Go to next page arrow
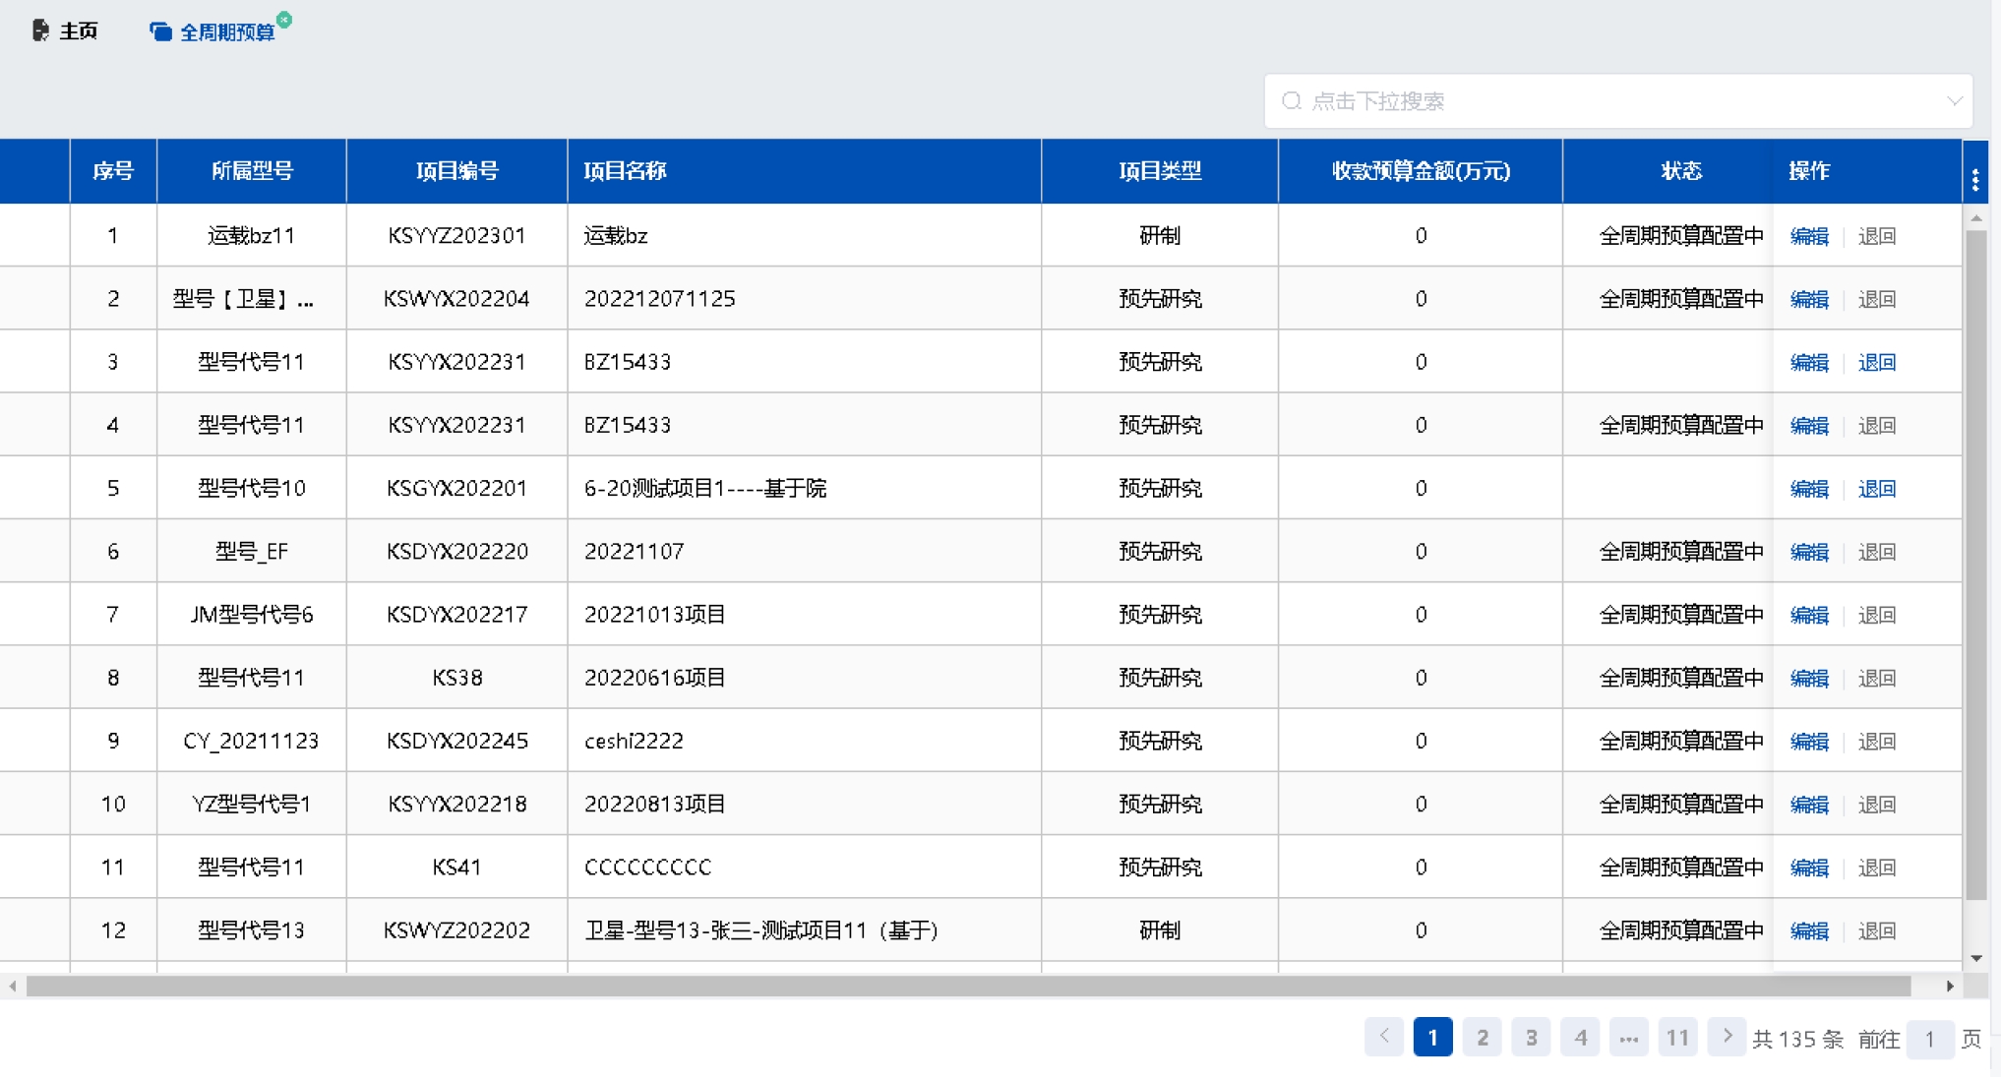Viewport: 2001px width, 1077px height. point(1726,1037)
